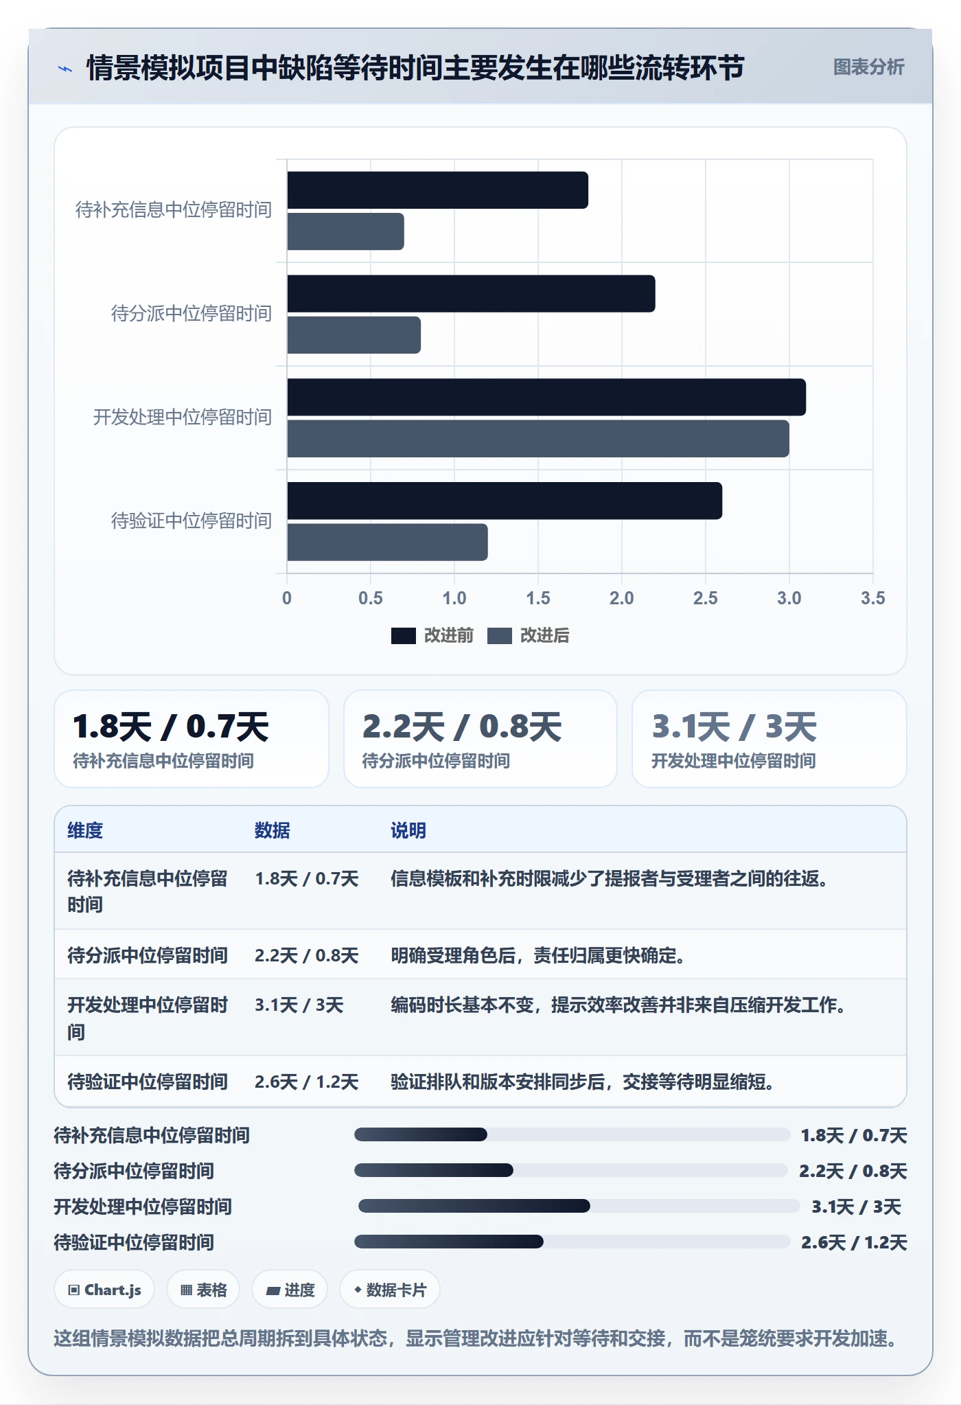The image size is (961, 1405).
Task: Click the chart title heading text
Action: click(x=415, y=69)
